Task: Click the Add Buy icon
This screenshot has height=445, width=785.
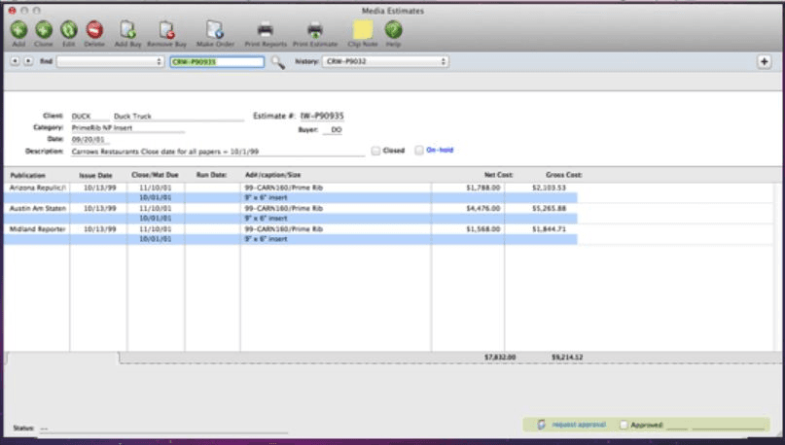Action: pos(127,31)
